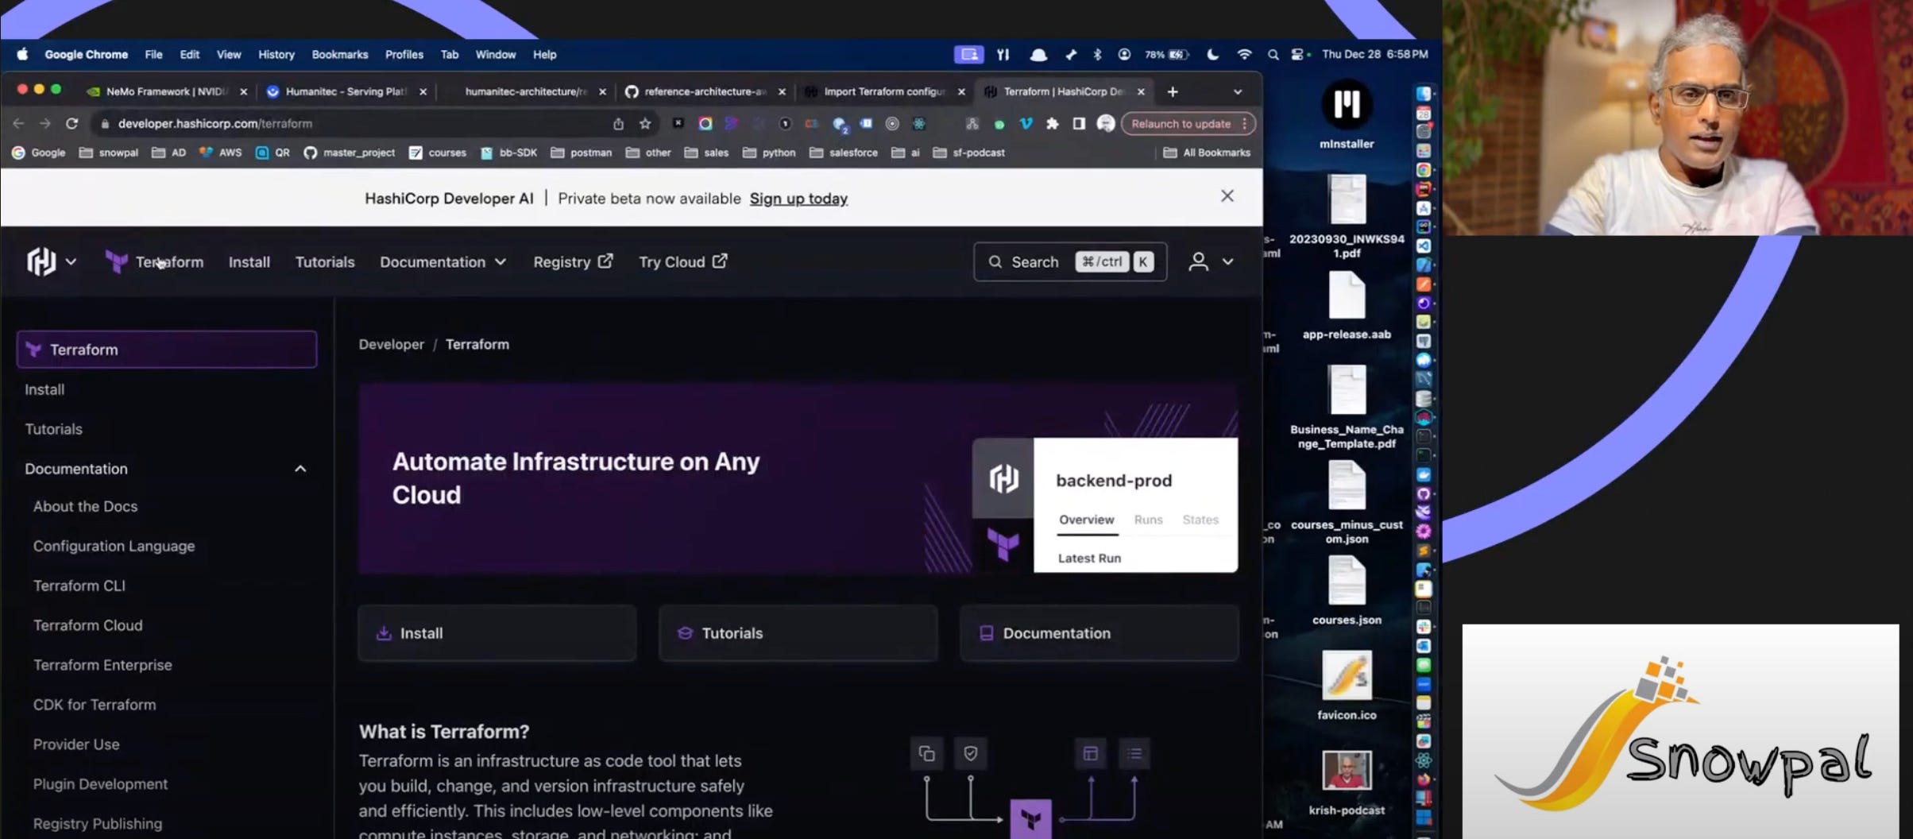Open Terraform CLI in the sidebar
Image resolution: width=1913 pixels, height=839 pixels.
[79, 586]
